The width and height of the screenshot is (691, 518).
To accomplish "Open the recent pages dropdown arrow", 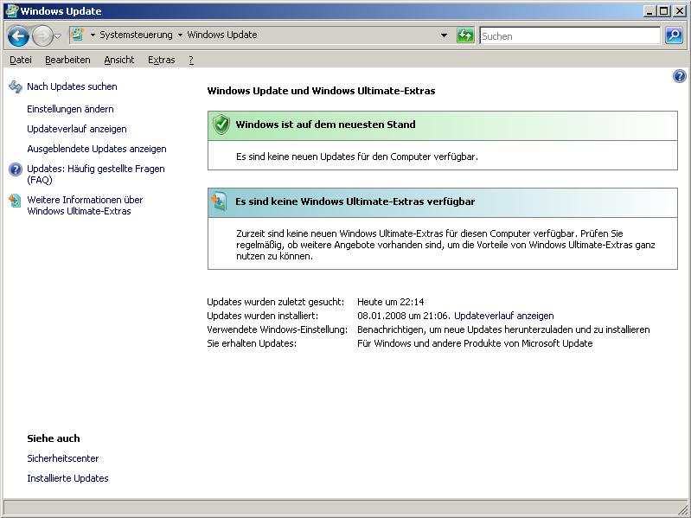I will coord(58,36).
